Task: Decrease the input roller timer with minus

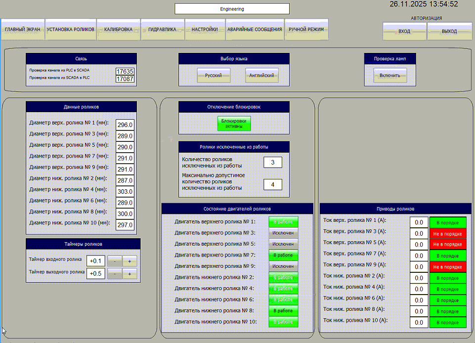Action: [115, 261]
